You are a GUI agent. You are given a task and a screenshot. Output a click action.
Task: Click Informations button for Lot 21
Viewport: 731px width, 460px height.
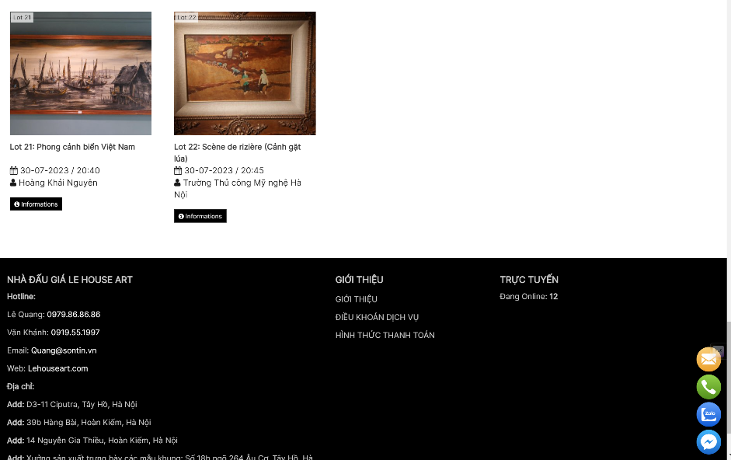click(x=36, y=204)
